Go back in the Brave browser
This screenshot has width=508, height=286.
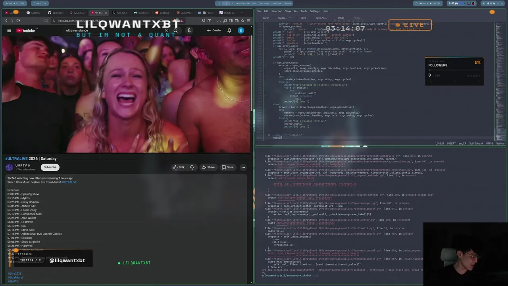[x=6, y=21]
